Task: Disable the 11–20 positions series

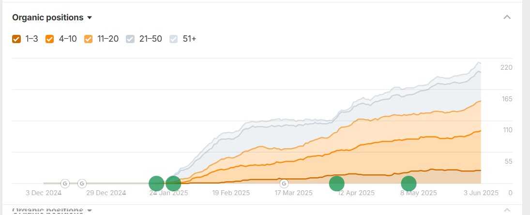Action: pos(88,39)
